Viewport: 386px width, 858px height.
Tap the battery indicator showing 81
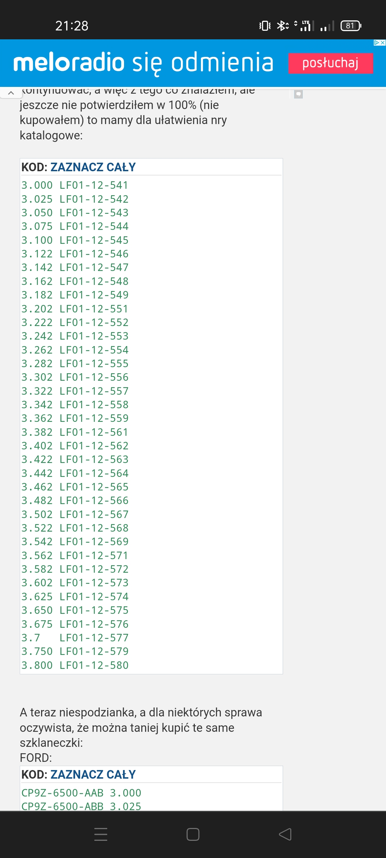click(x=351, y=26)
